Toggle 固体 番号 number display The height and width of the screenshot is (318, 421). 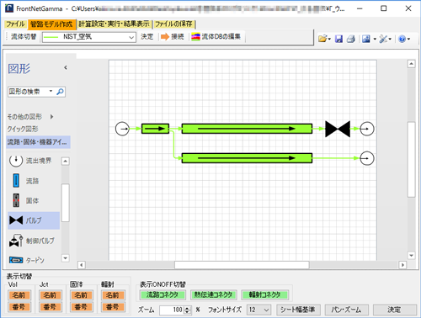82,307
